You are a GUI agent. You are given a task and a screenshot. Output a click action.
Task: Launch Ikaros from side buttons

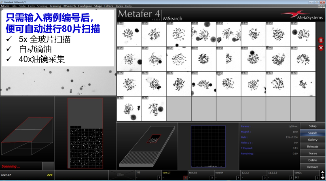(313, 153)
